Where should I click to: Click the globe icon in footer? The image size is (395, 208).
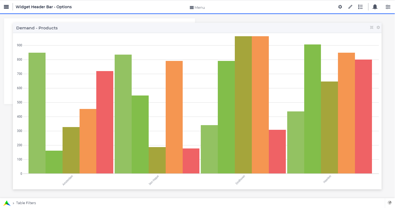(390, 203)
